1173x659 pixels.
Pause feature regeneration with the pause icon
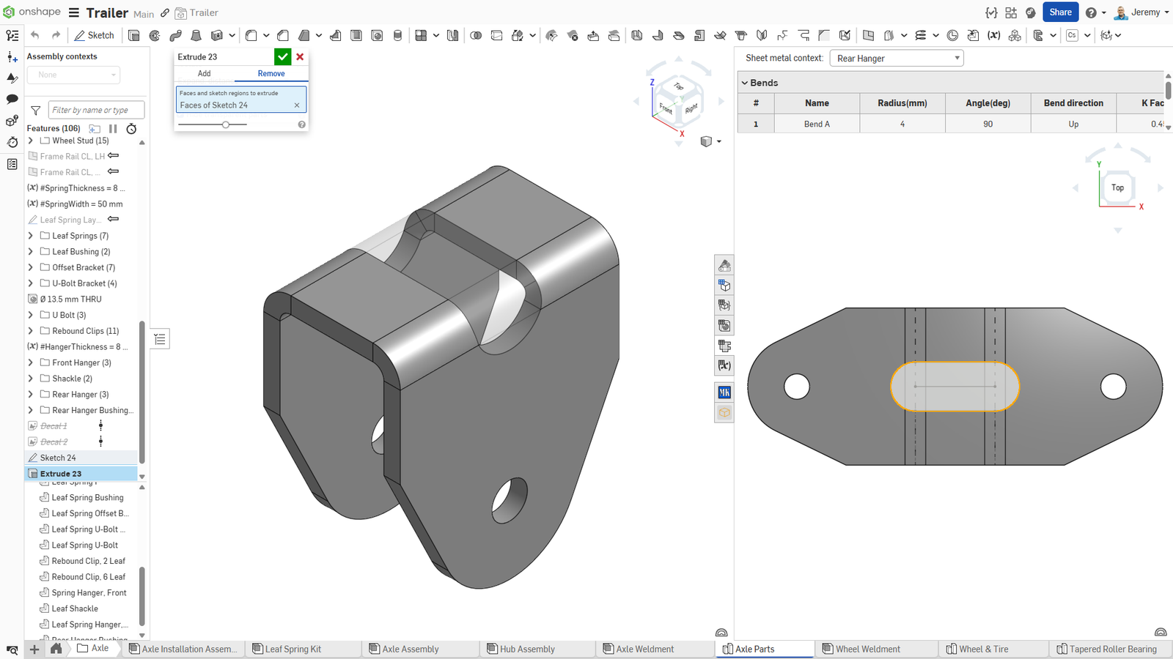click(113, 128)
